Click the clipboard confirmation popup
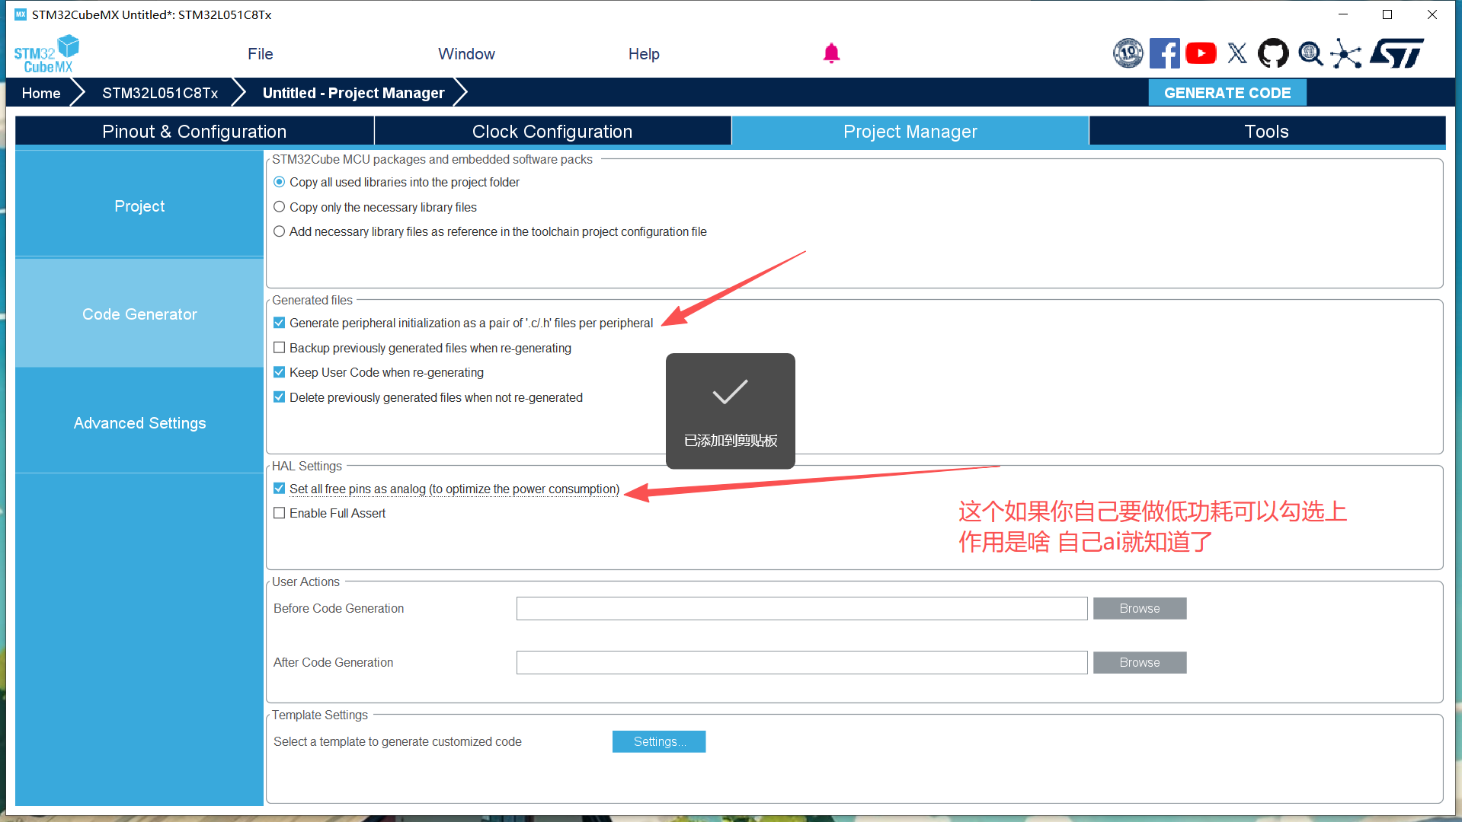The image size is (1462, 822). (x=731, y=411)
